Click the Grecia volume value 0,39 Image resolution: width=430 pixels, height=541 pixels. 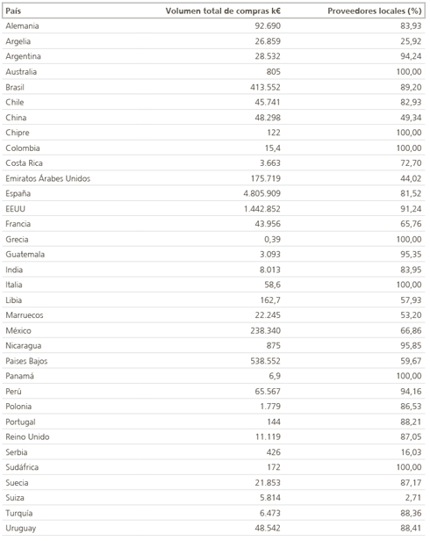click(270, 239)
